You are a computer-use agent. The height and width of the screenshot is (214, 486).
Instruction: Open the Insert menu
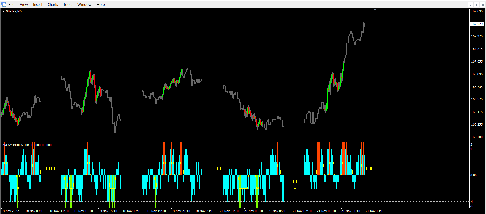pos(38,5)
